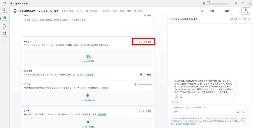Open the app launcher grid icon
This screenshot has width=253, height=128.
tap(5, 4)
